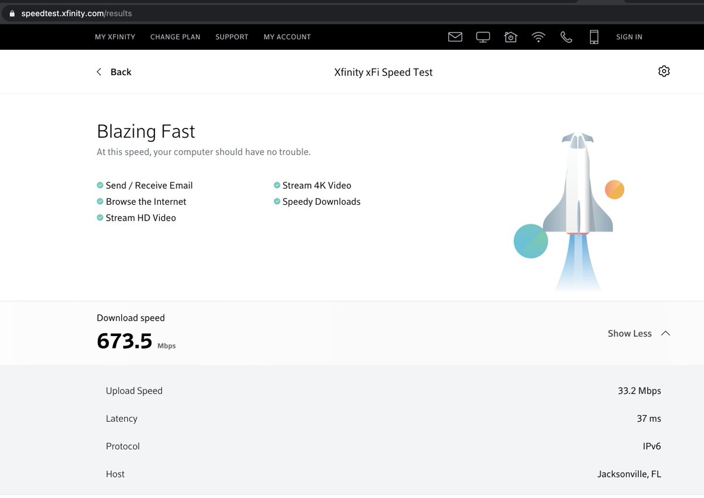Screen dimensions: 704x498
Task: Click the 37 ms latency value
Action: coord(649,418)
